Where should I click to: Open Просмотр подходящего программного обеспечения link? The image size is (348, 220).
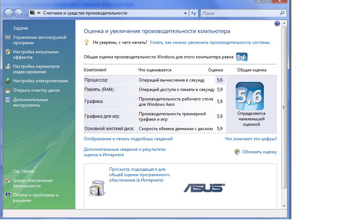click(139, 175)
